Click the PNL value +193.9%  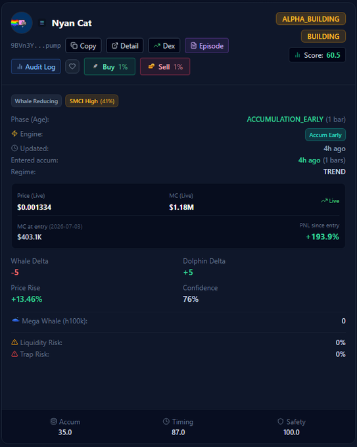pos(322,237)
